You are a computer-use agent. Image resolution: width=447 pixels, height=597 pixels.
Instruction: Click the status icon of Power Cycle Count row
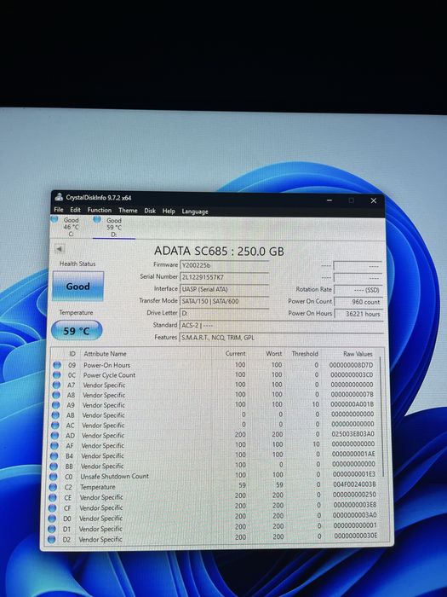[57, 375]
